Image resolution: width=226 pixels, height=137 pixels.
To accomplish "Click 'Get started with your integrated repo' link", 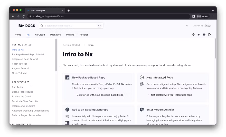I will (x=171, y=95).
